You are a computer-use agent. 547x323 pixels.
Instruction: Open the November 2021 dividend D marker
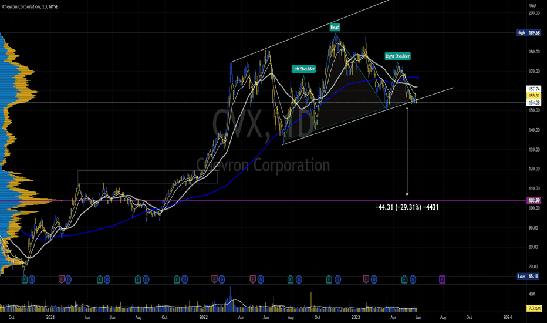[184, 280]
